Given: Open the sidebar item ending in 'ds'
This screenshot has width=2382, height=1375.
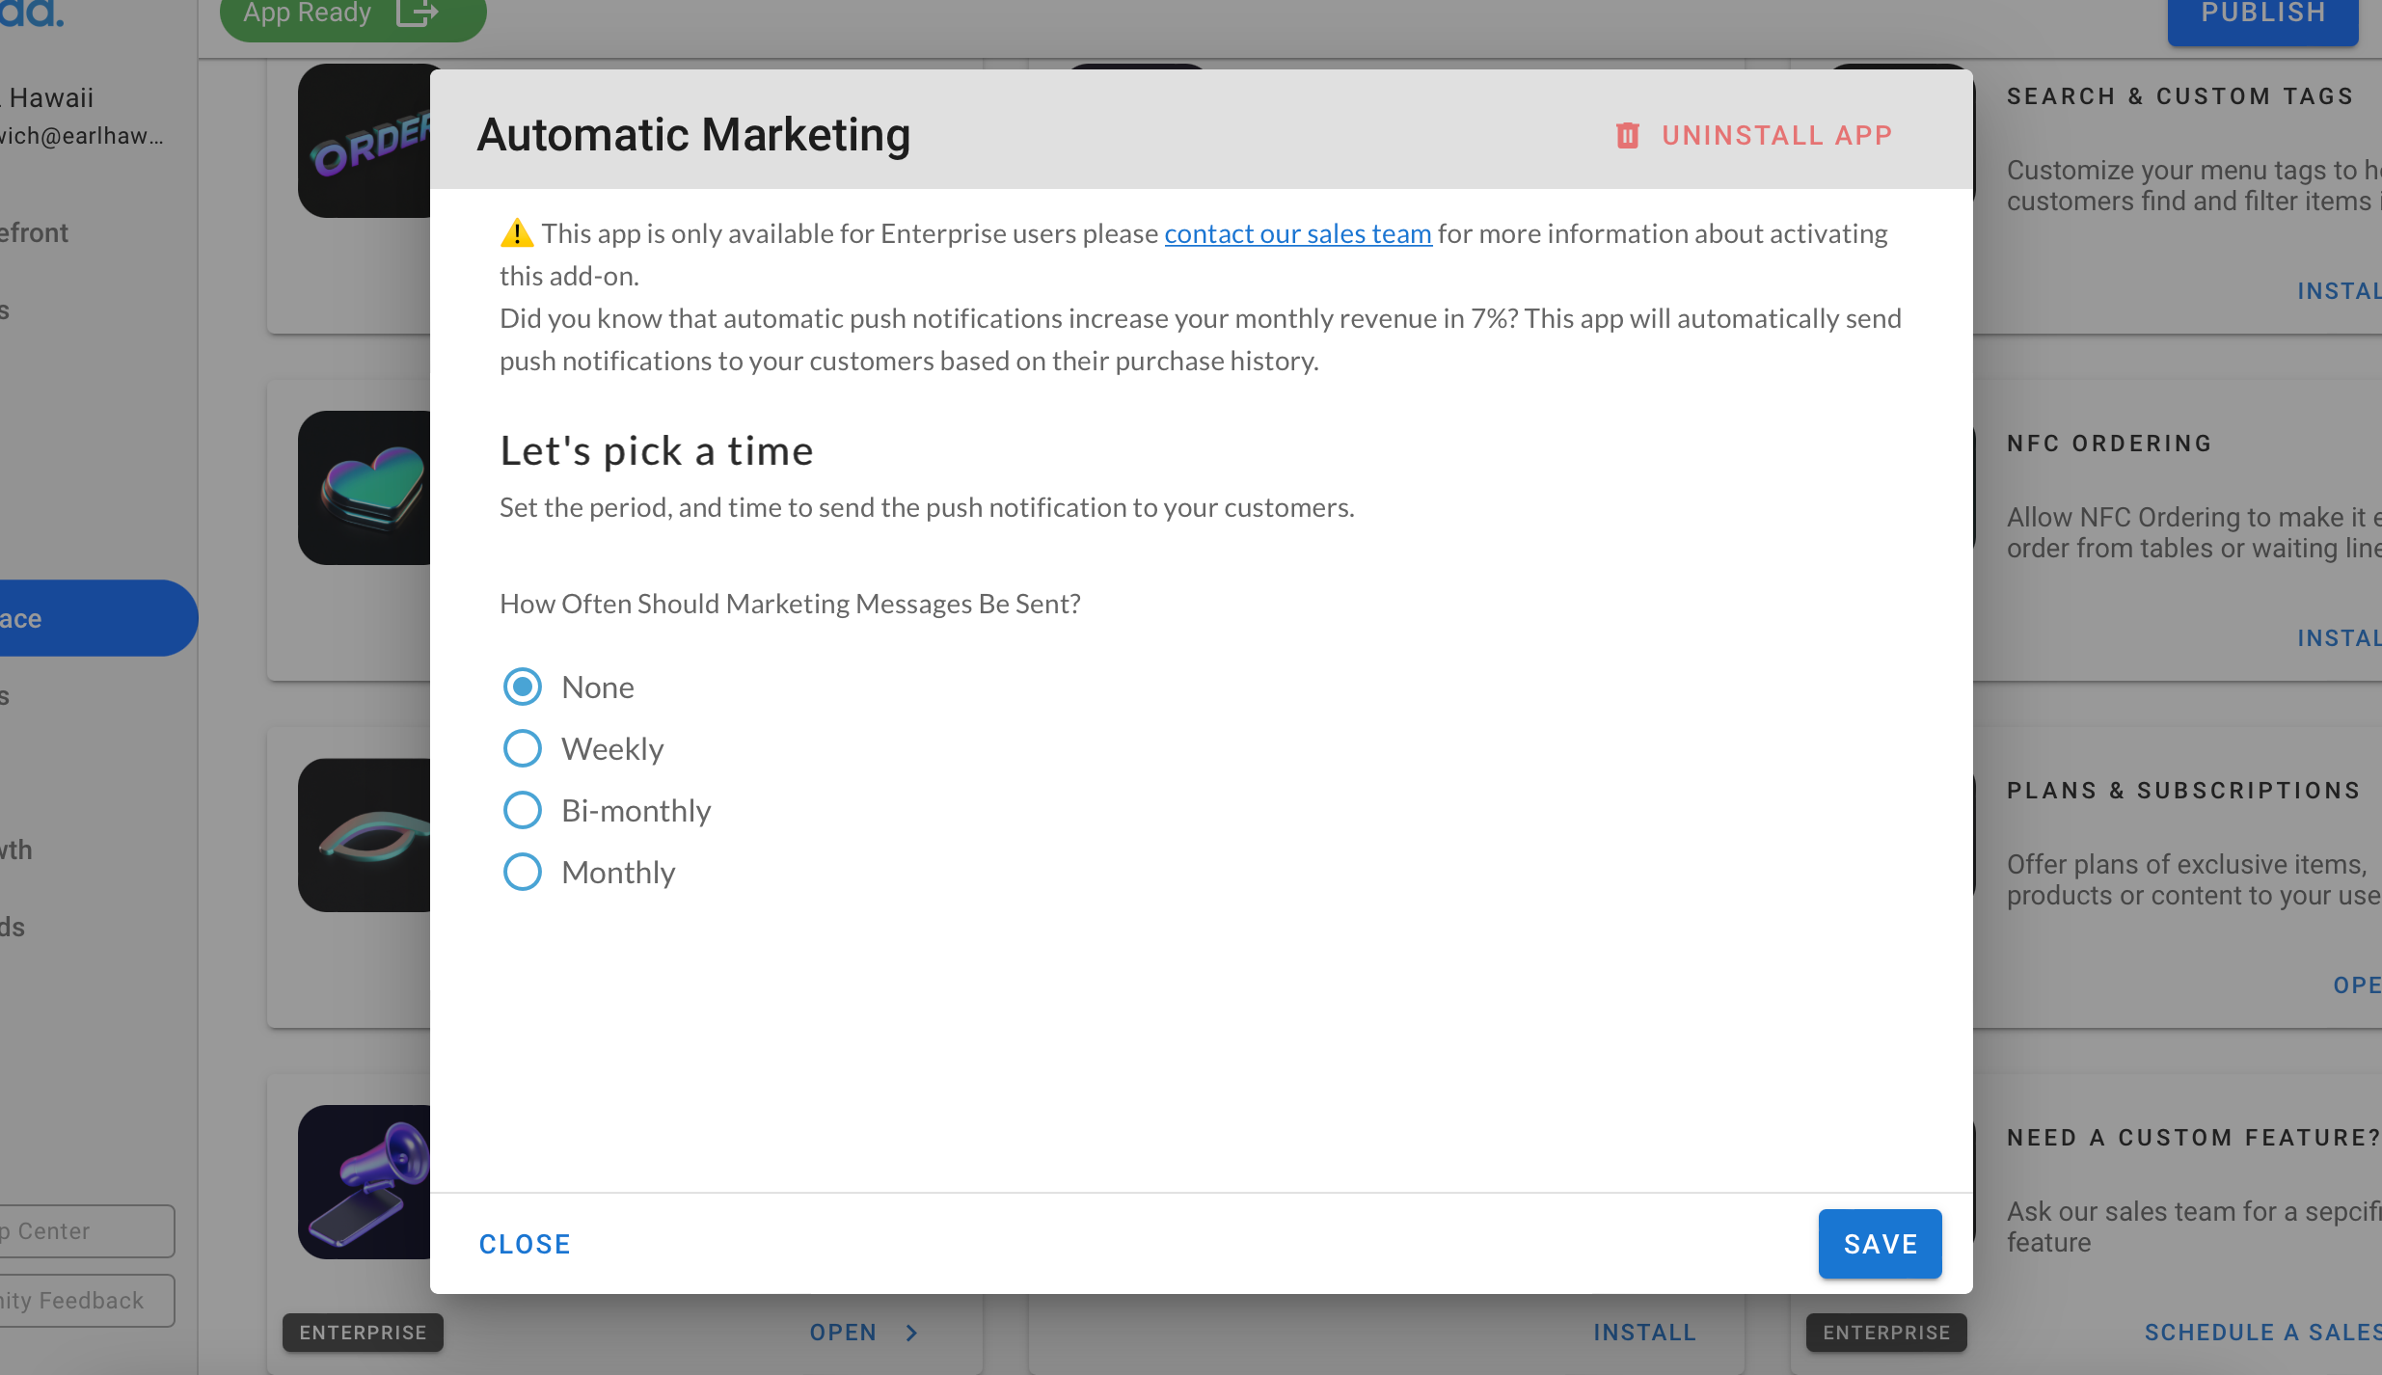Looking at the screenshot, I should coord(14,928).
